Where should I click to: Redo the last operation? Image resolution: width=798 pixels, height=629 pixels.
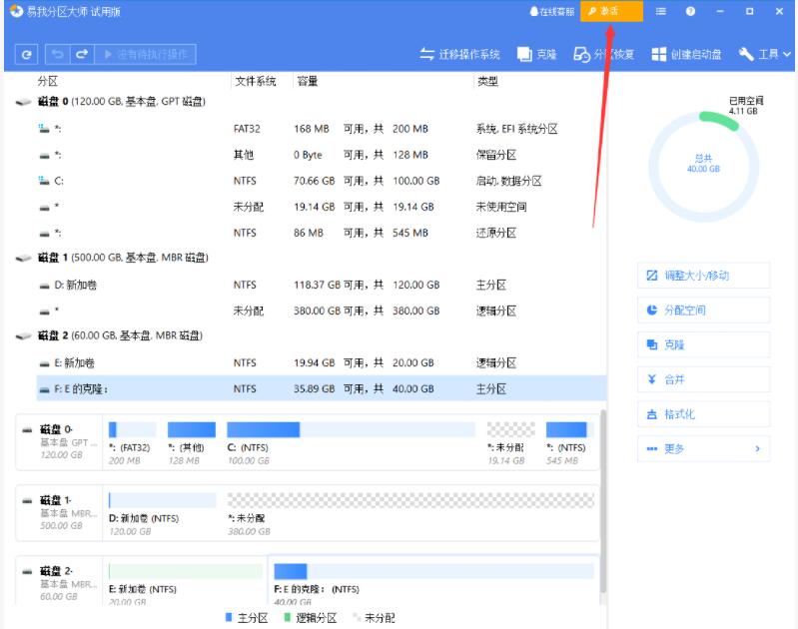(82, 55)
